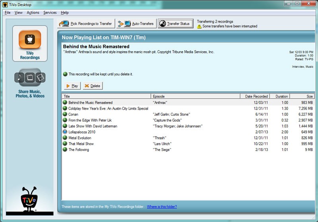Click green status dot beside Conan
318x222 pixels.
[x=65, y=114]
